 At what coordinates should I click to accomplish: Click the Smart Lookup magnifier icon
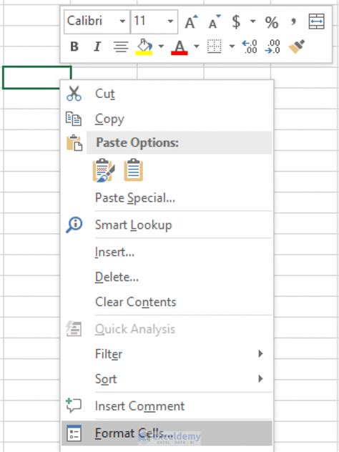[x=74, y=225]
